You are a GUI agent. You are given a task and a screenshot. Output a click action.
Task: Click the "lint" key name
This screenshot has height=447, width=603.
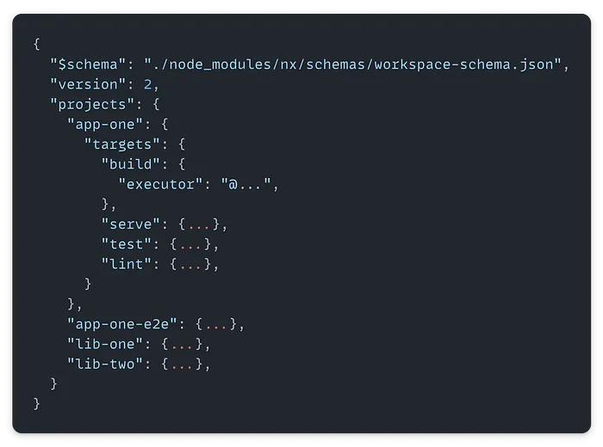click(127, 265)
